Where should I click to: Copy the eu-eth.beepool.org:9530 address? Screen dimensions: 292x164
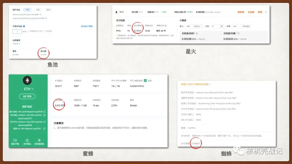click(x=44, y=129)
